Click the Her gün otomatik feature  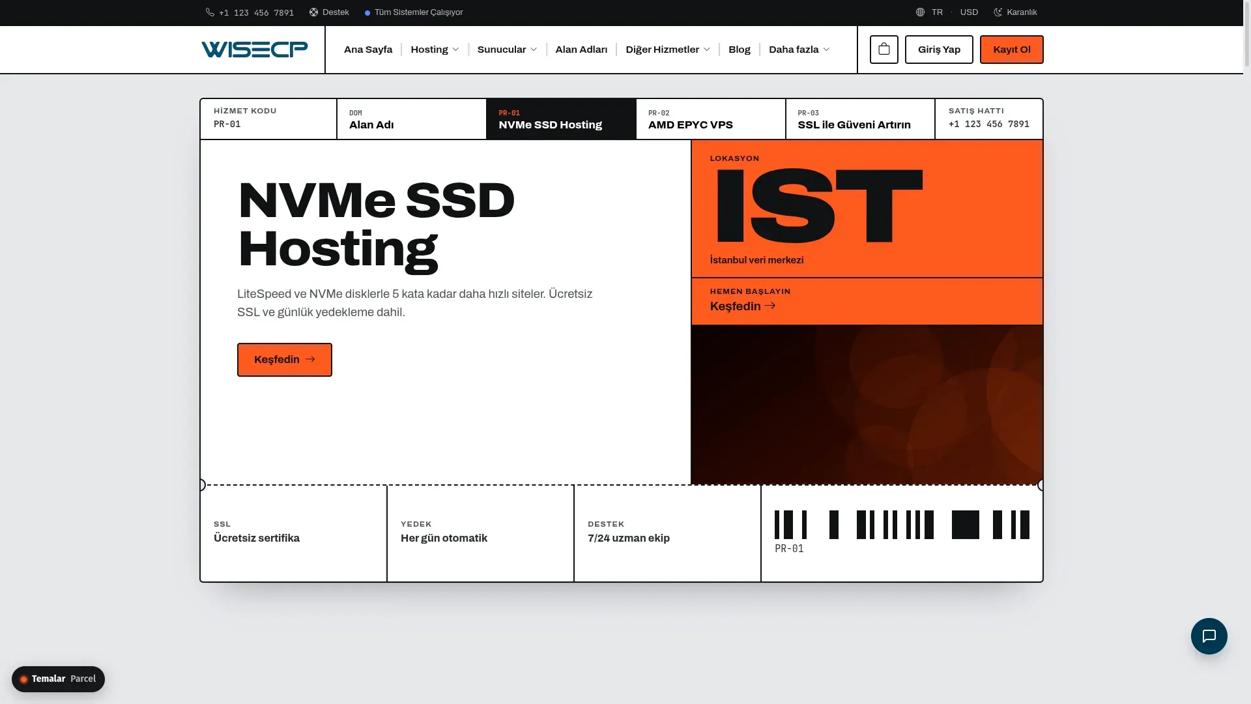click(444, 538)
